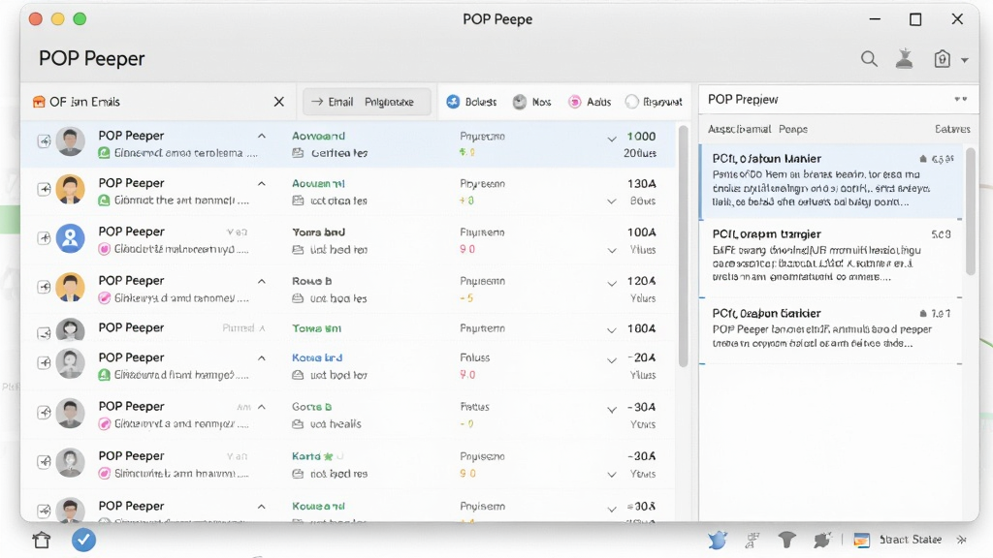This screenshot has height=558, width=993.
Task: Tick checkbox of the 120A email row
Action: 44,287
